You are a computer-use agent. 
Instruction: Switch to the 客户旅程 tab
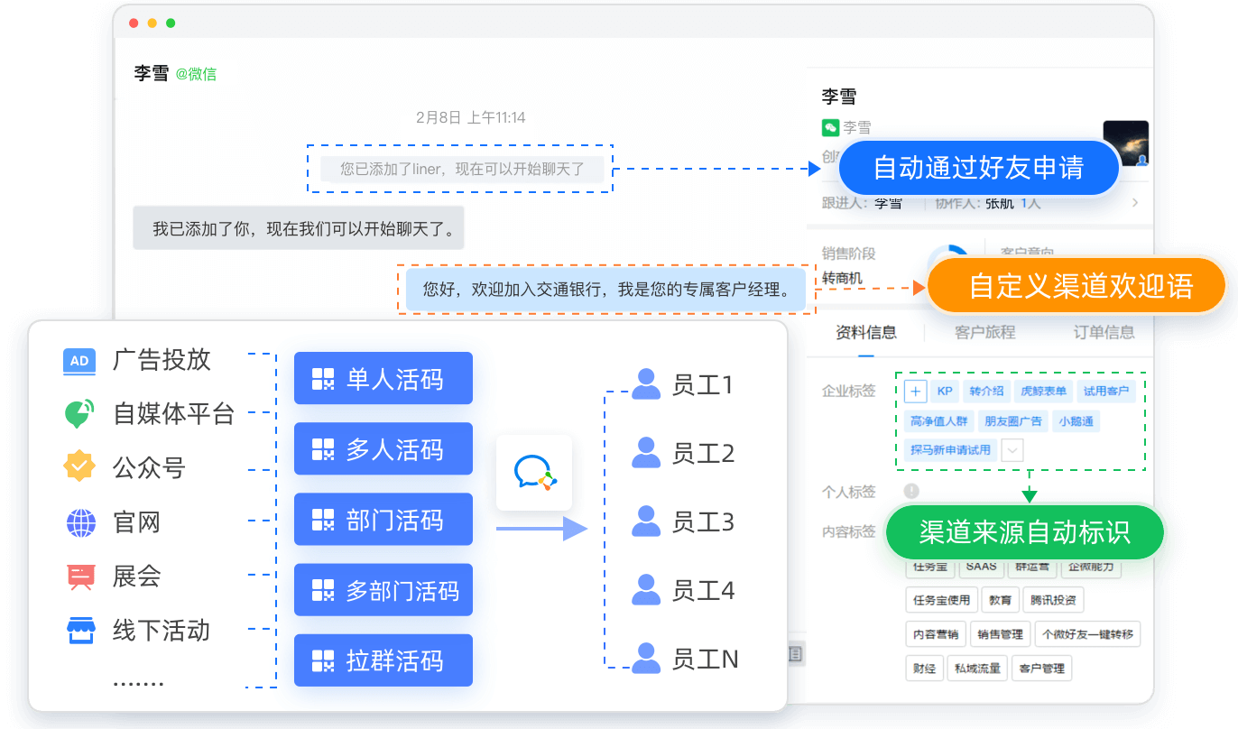click(x=985, y=332)
